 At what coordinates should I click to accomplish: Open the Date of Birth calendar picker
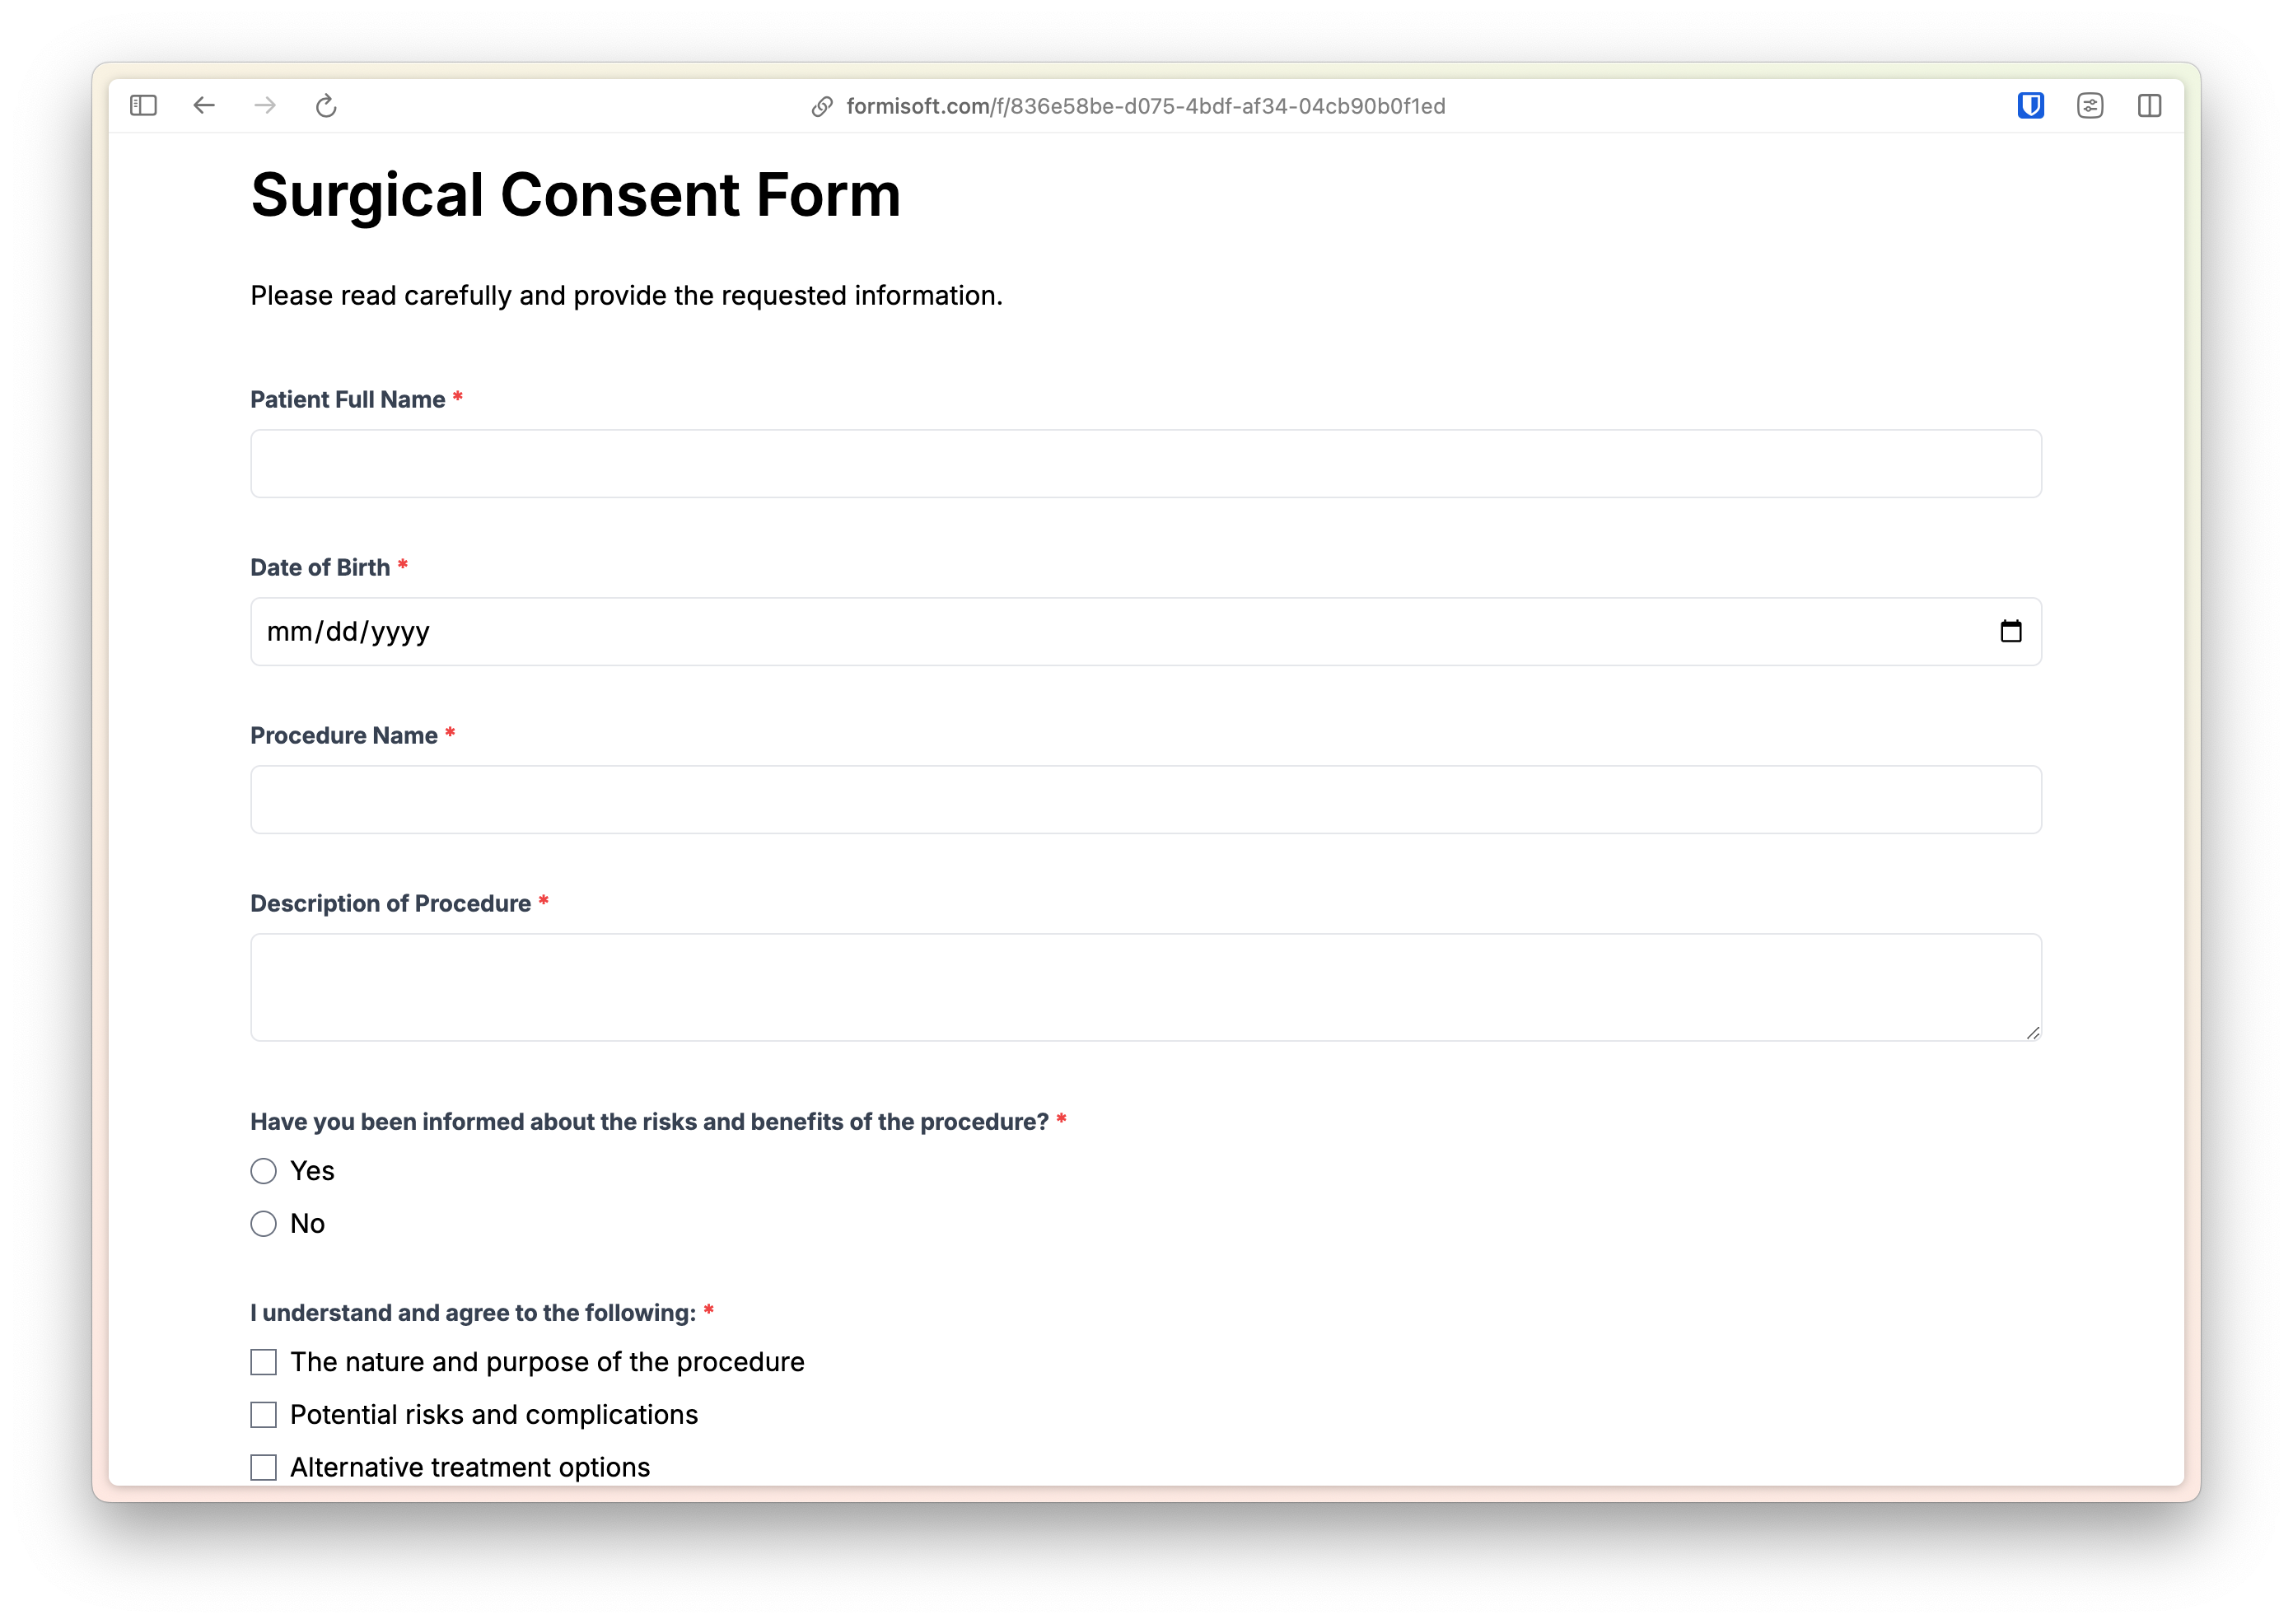tap(2010, 632)
